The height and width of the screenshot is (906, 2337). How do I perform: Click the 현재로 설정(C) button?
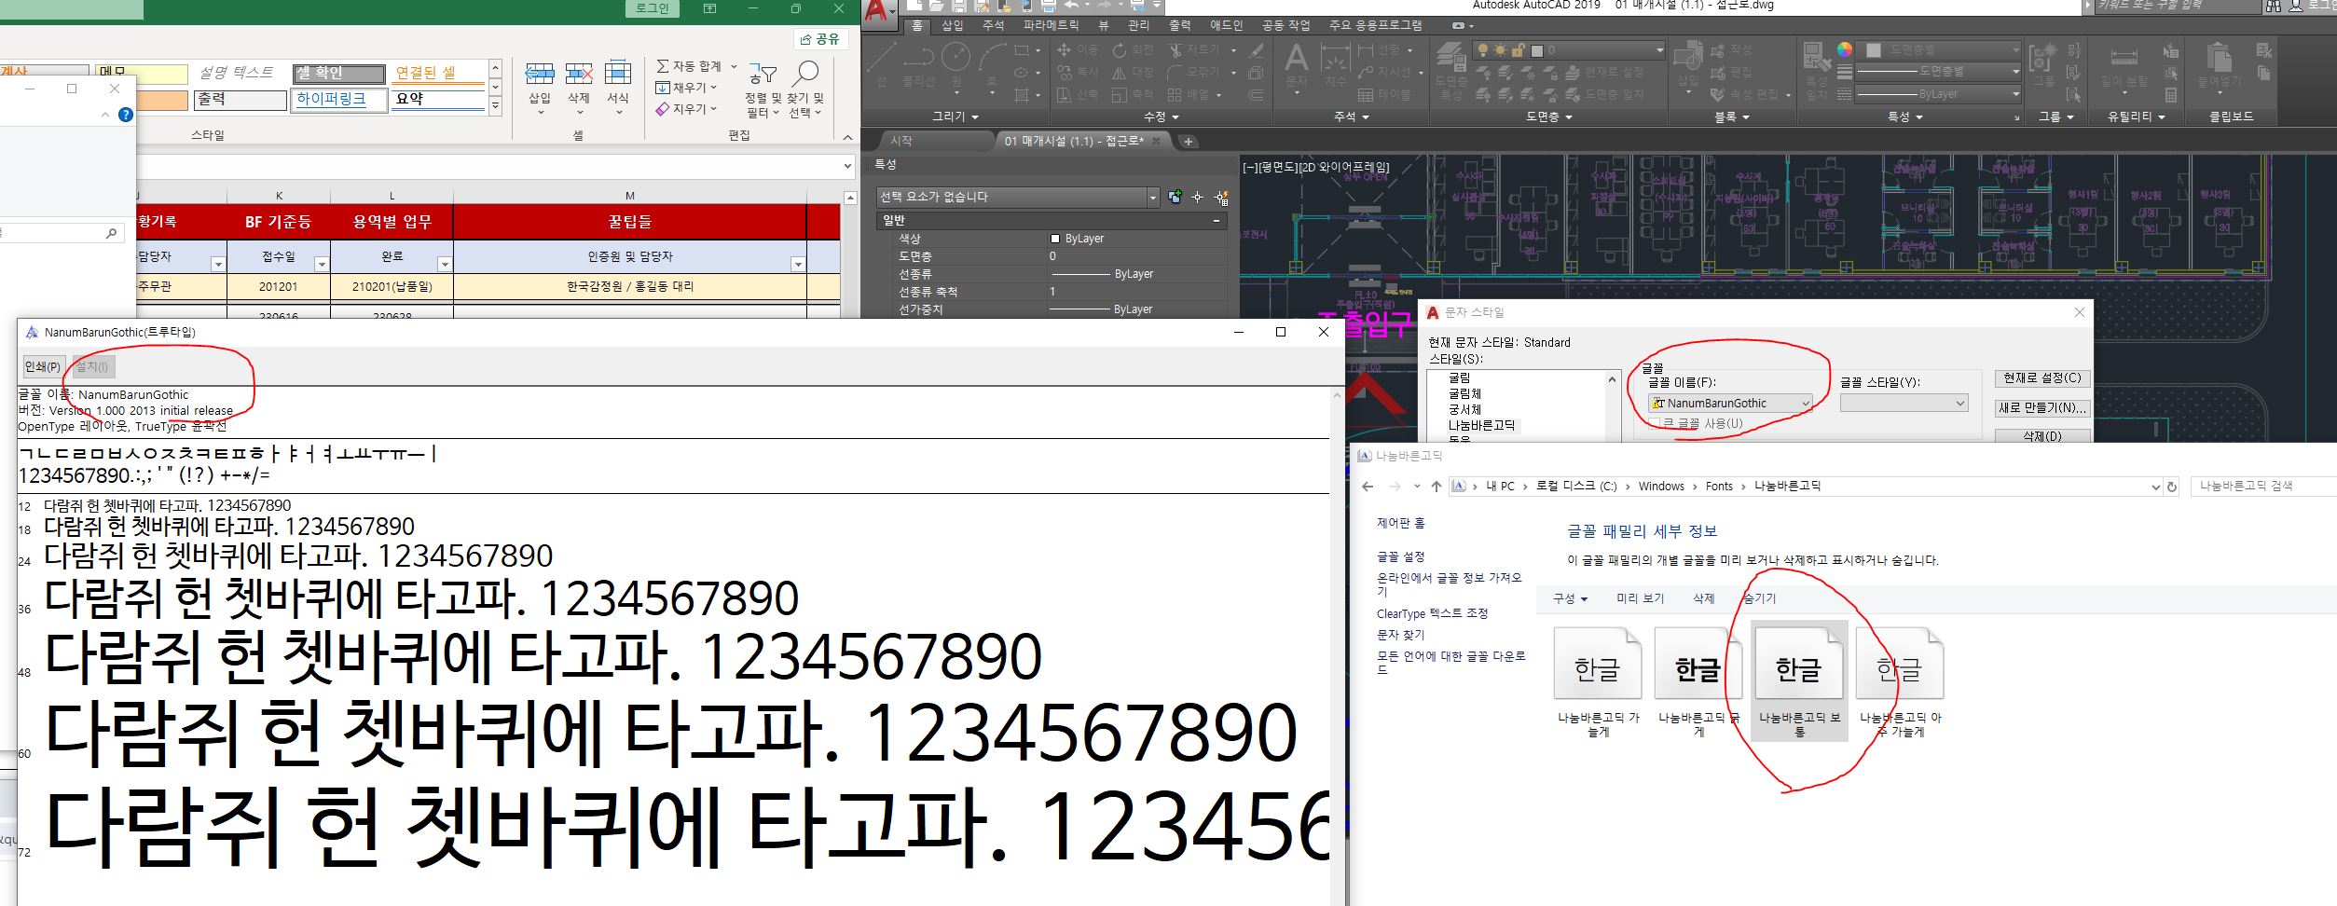[2041, 378]
